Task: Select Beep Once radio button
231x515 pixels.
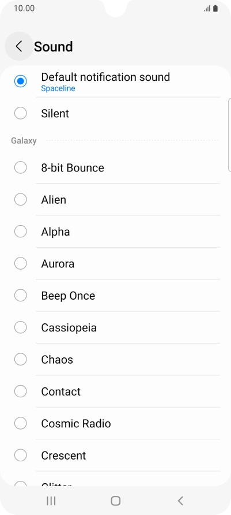Action: coord(20,296)
